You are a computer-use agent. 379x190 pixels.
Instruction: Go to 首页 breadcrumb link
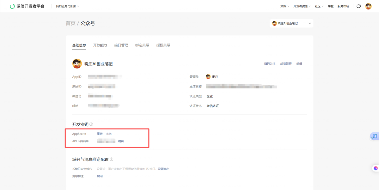pyautogui.click(x=71, y=23)
